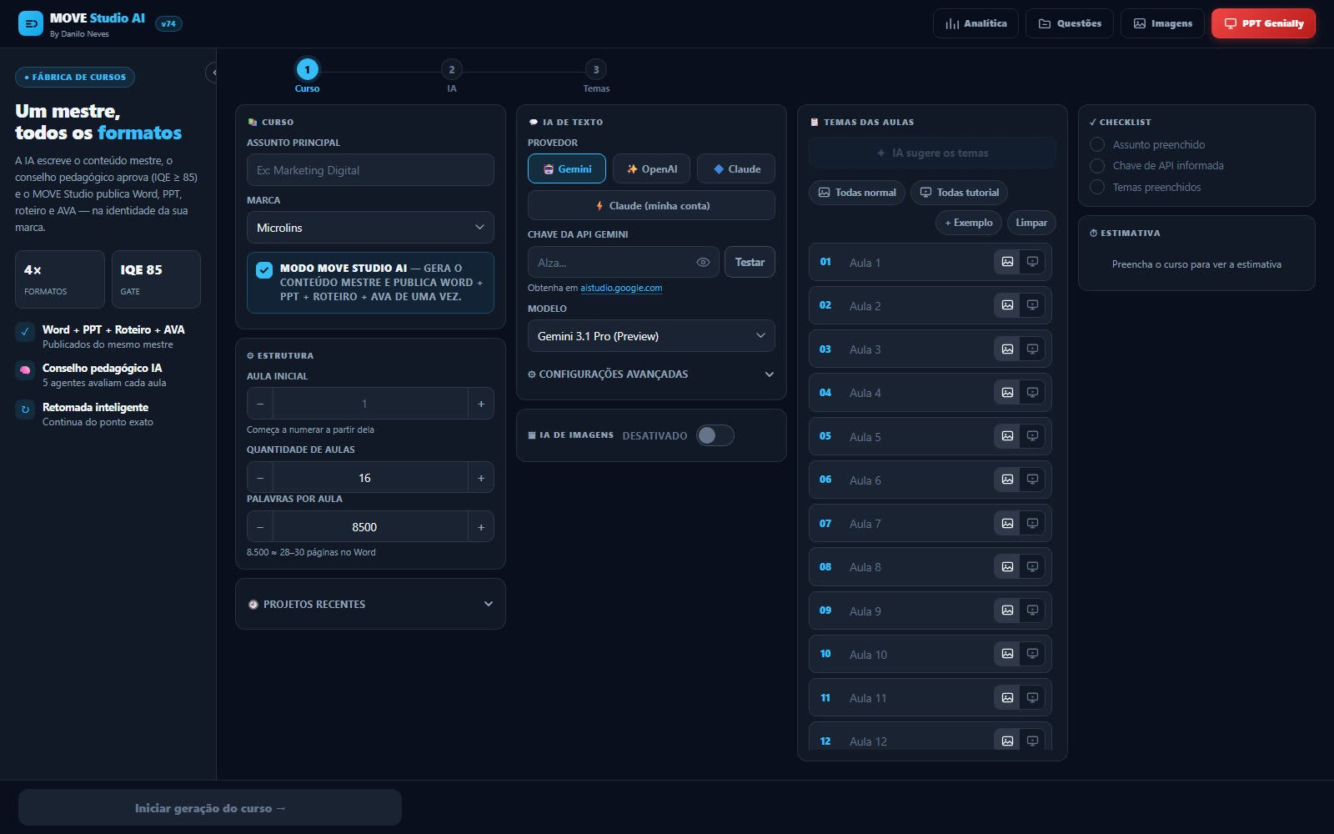Open the Modelo Gemini 3.1 Pro dropdown
This screenshot has width=1334, height=834.
click(651, 336)
